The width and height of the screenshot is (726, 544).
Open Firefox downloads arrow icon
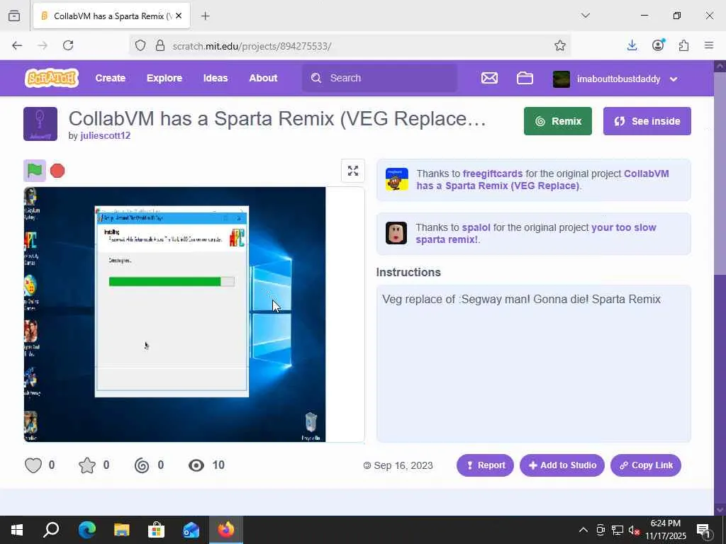(x=632, y=45)
